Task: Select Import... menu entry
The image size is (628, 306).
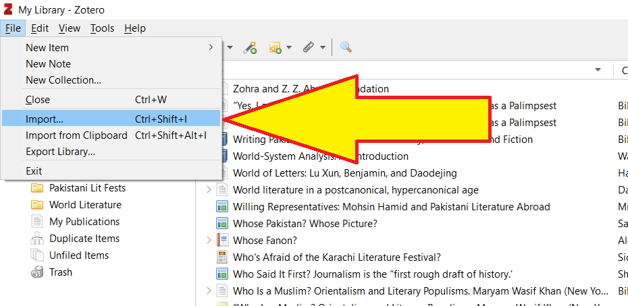Action: click(111, 119)
